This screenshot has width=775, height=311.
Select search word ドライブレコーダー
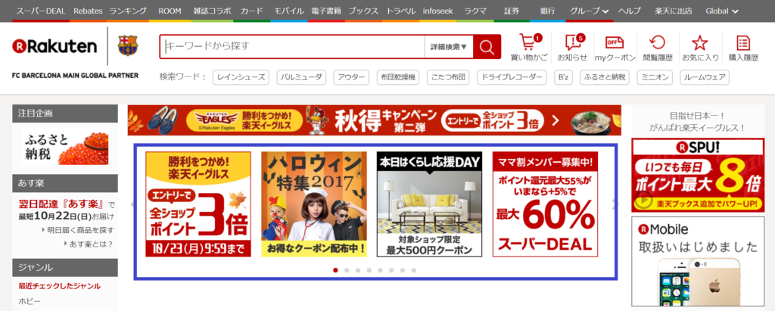pos(512,77)
